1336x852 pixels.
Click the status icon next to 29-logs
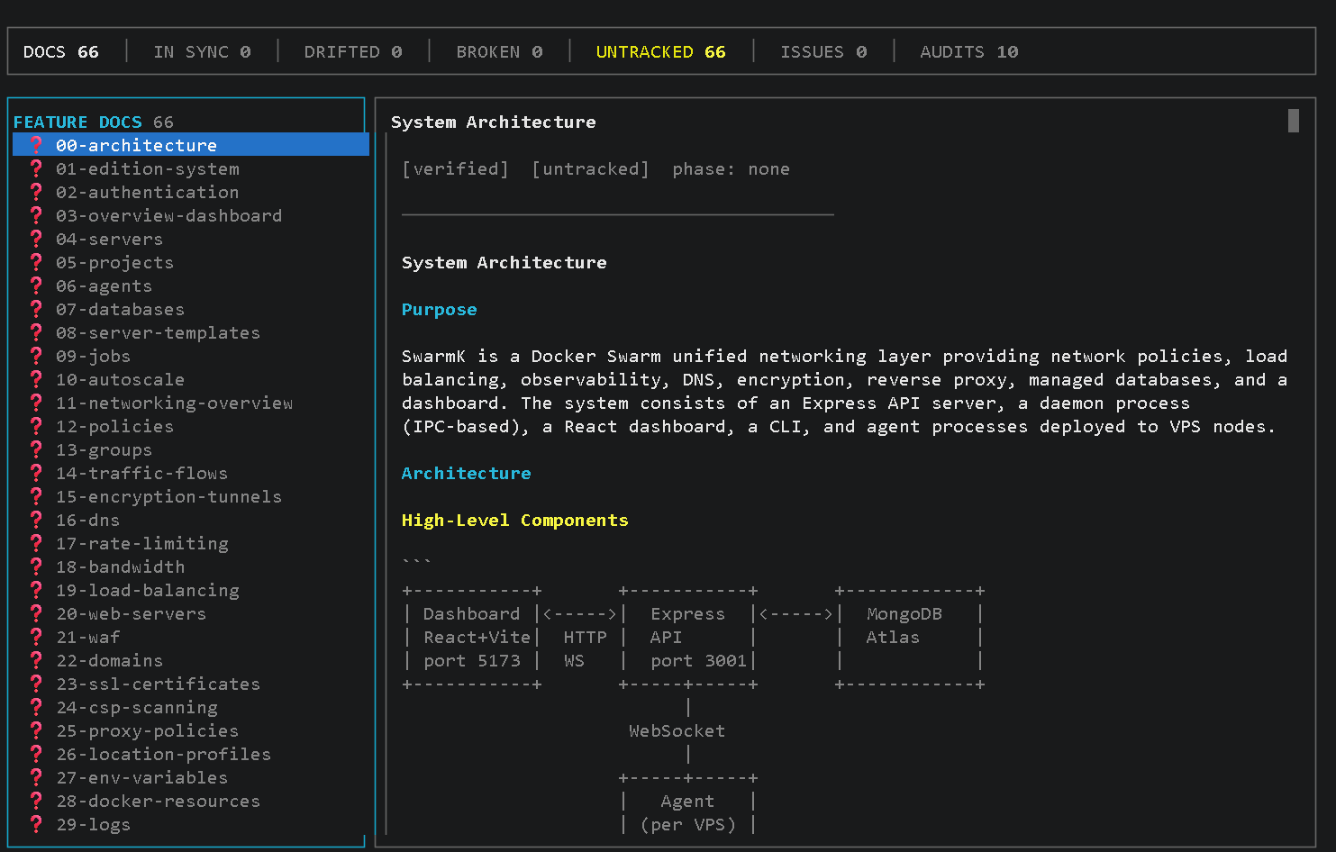tap(36, 824)
